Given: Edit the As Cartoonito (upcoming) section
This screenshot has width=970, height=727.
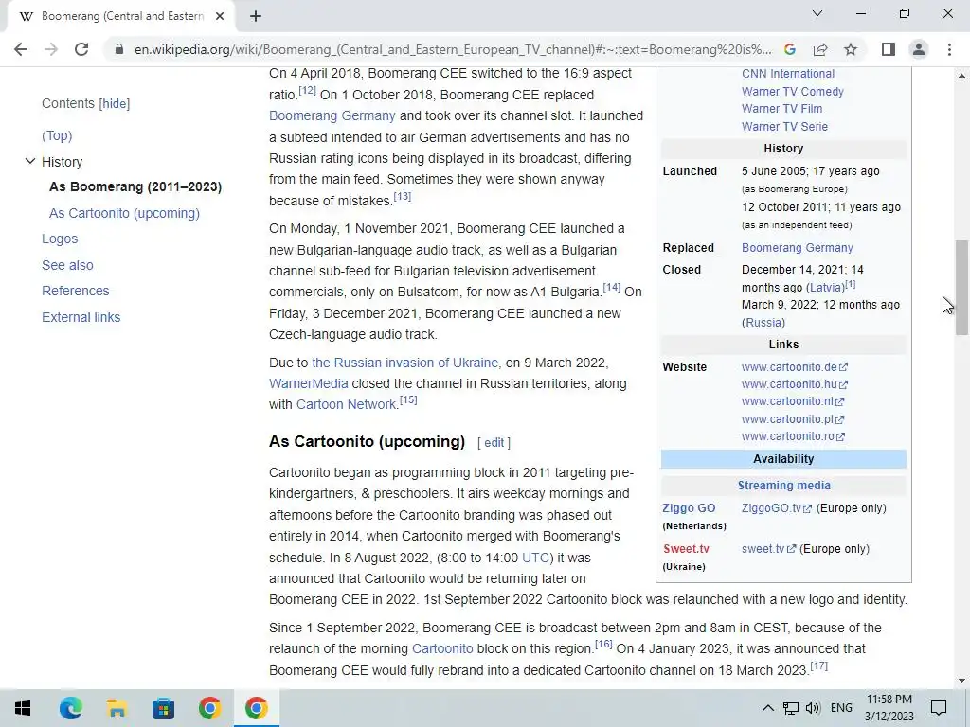Looking at the screenshot, I should [x=494, y=443].
